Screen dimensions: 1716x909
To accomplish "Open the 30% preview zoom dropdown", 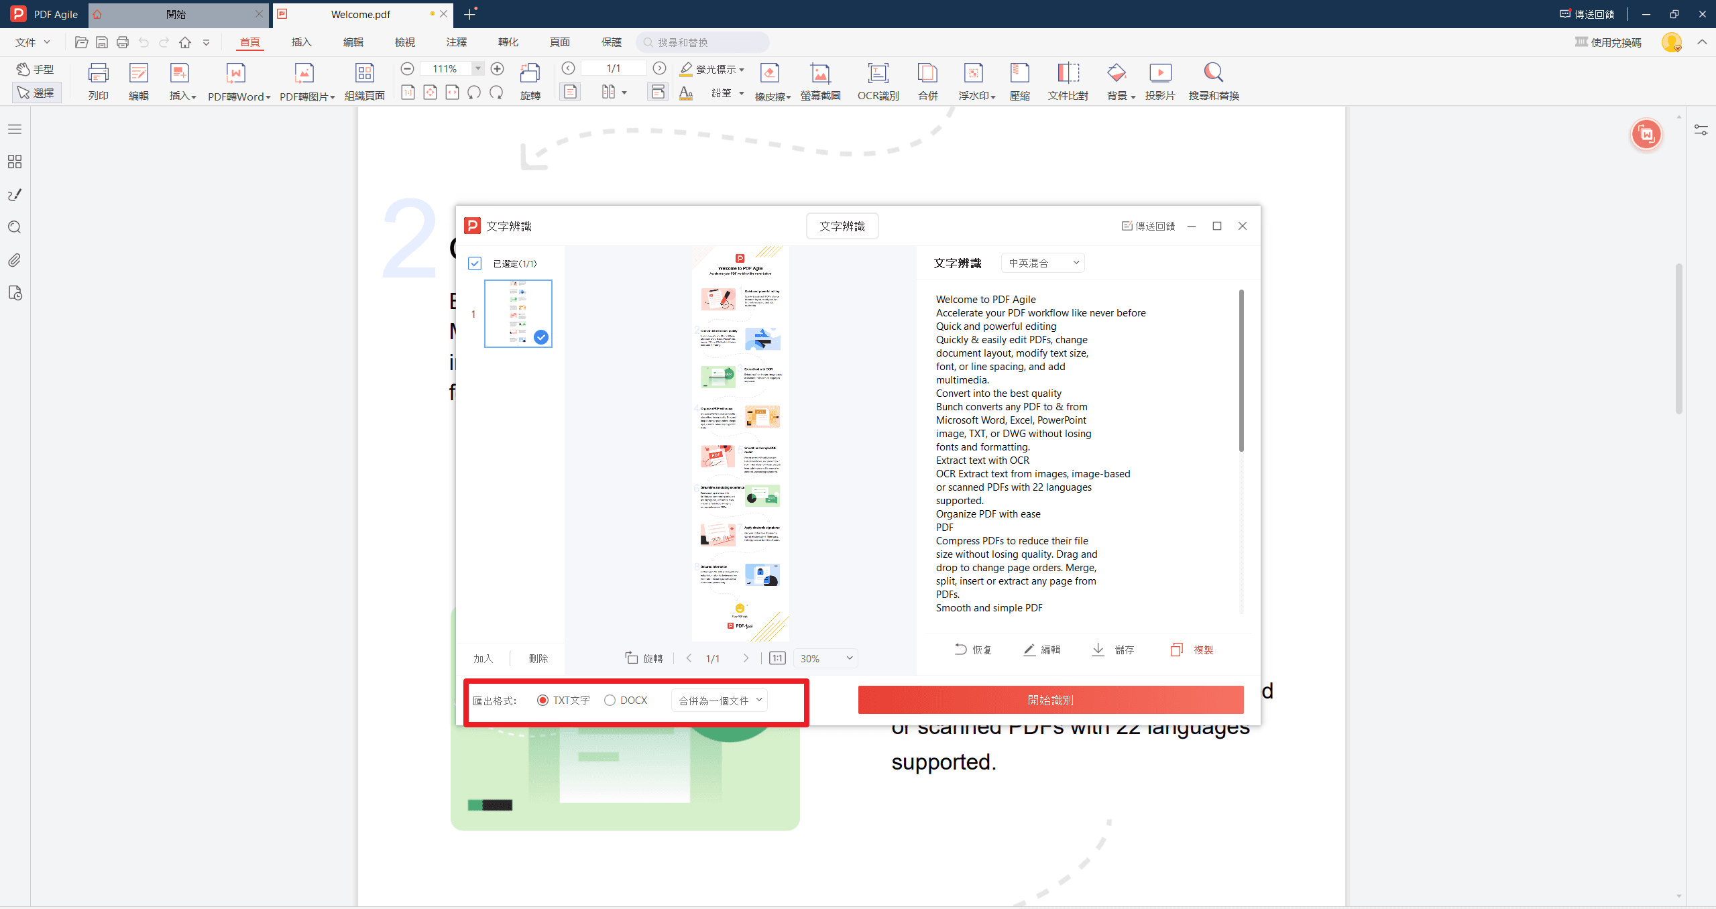I will (825, 658).
